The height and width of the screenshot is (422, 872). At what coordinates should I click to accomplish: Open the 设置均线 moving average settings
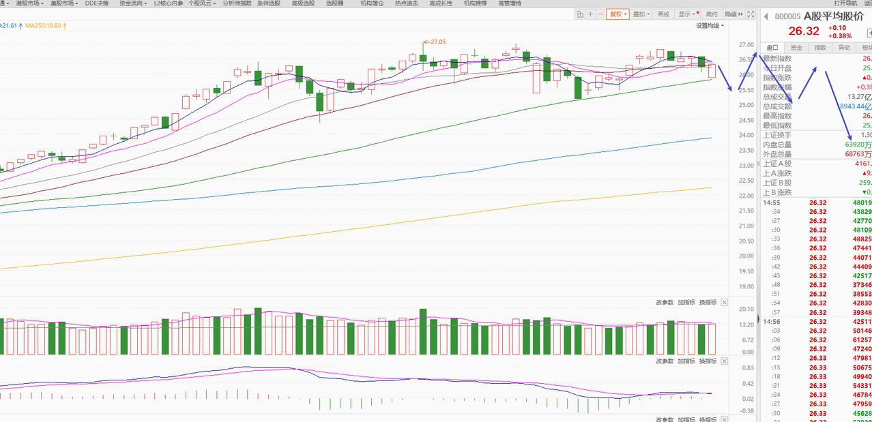click(x=710, y=26)
